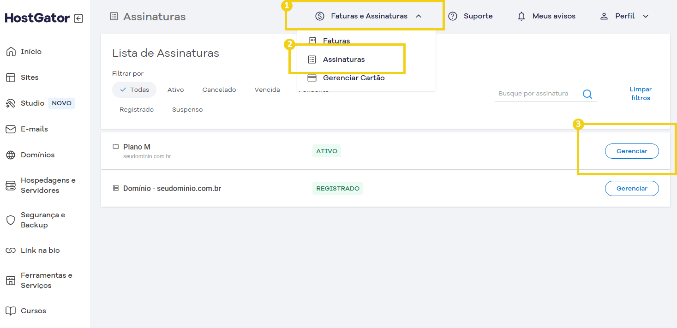This screenshot has height=328, width=677.
Task: Click the HostGator logo
Action: pos(37,18)
